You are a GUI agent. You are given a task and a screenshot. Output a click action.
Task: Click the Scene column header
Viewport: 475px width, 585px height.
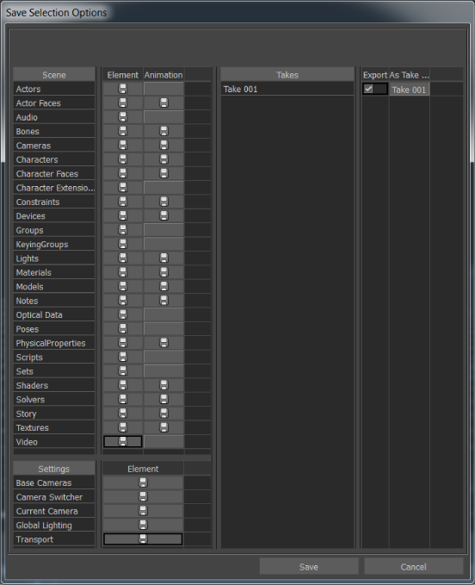coord(54,75)
